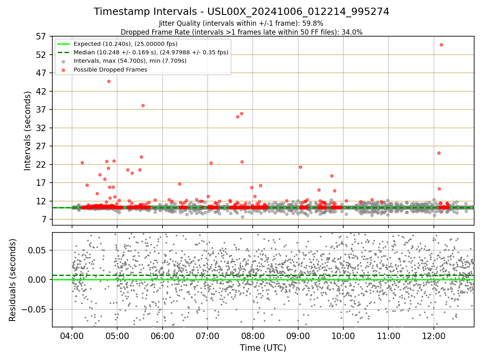Viewport: 483px width, 362px height.
Task: Click the 'Residuals (seconds)' y-axis label
Action: click(13, 280)
